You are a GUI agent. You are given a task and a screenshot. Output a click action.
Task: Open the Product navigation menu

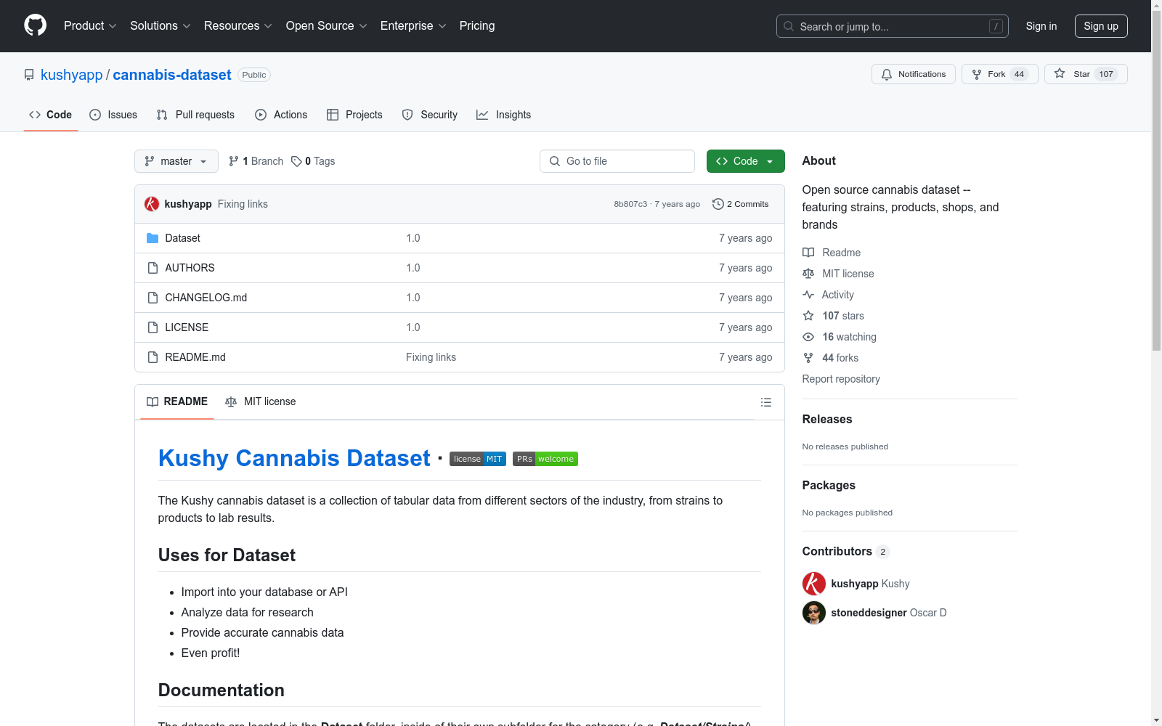pyautogui.click(x=90, y=26)
